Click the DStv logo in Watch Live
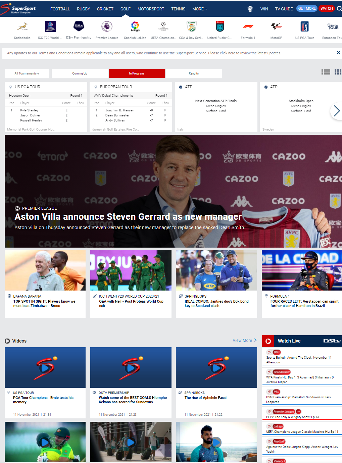342x463 pixels. coord(332,341)
